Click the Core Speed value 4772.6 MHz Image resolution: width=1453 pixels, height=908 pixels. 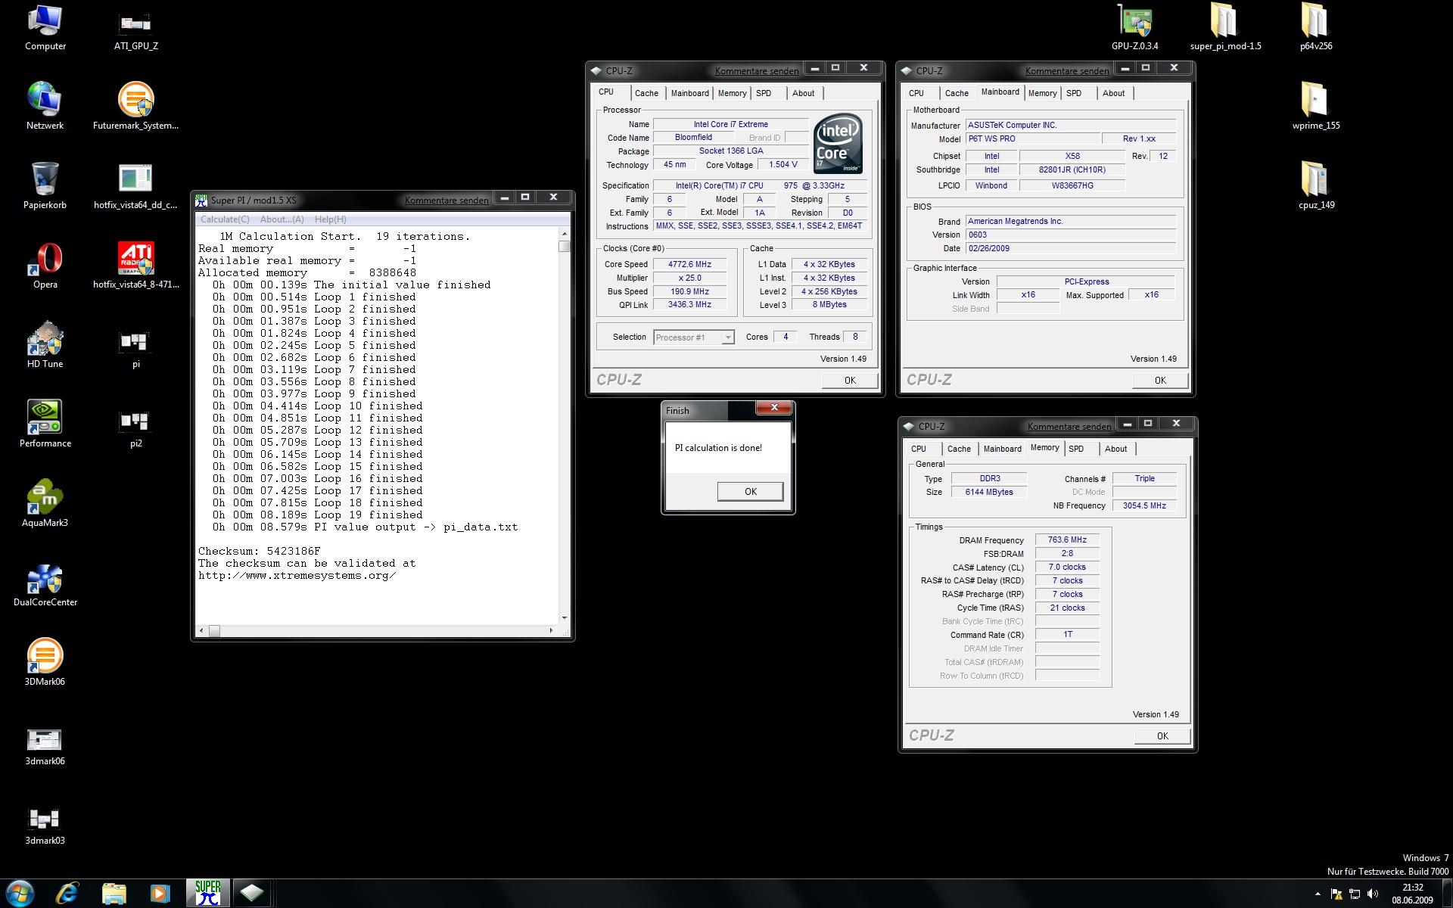pos(689,264)
